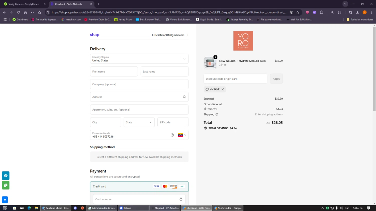Open the Dashboard bookmark

[20, 19]
